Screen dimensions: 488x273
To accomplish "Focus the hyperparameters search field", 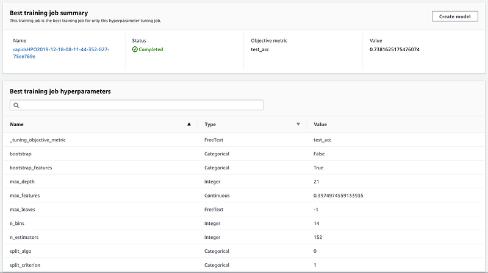I will coord(137,105).
